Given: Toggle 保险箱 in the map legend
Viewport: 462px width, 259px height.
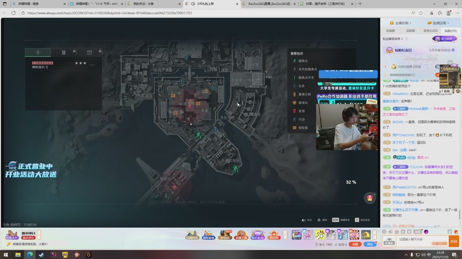Looking at the screenshot, I should pos(300,128).
